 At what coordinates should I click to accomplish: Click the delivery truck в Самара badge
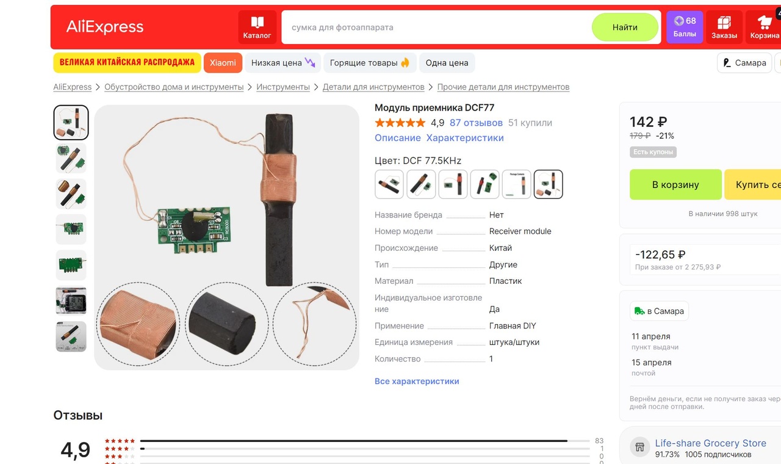(x=659, y=311)
